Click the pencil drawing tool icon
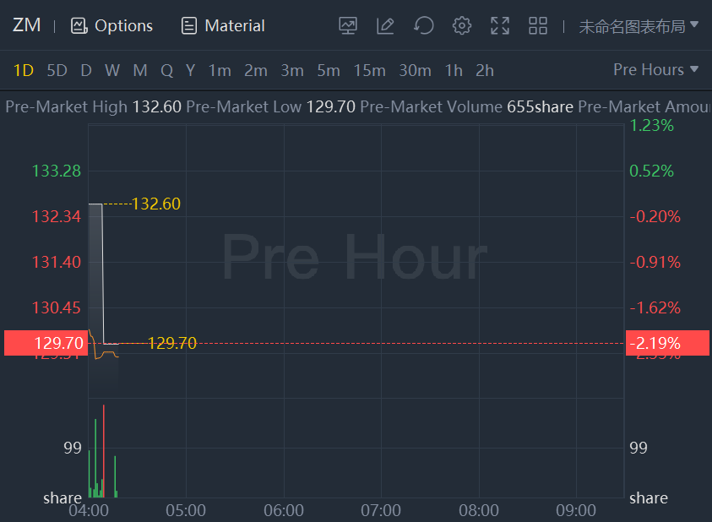The image size is (712, 522). click(385, 25)
